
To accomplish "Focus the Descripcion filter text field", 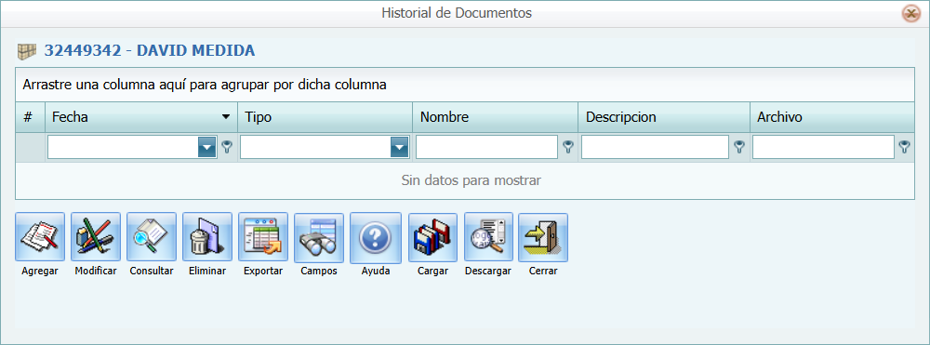I will tap(655, 147).
